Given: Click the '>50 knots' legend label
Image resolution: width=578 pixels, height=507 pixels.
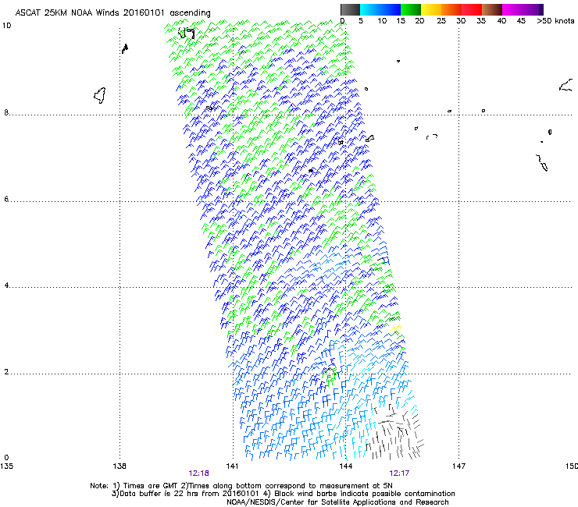Looking at the screenshot, I should click(x=555, y=21).
